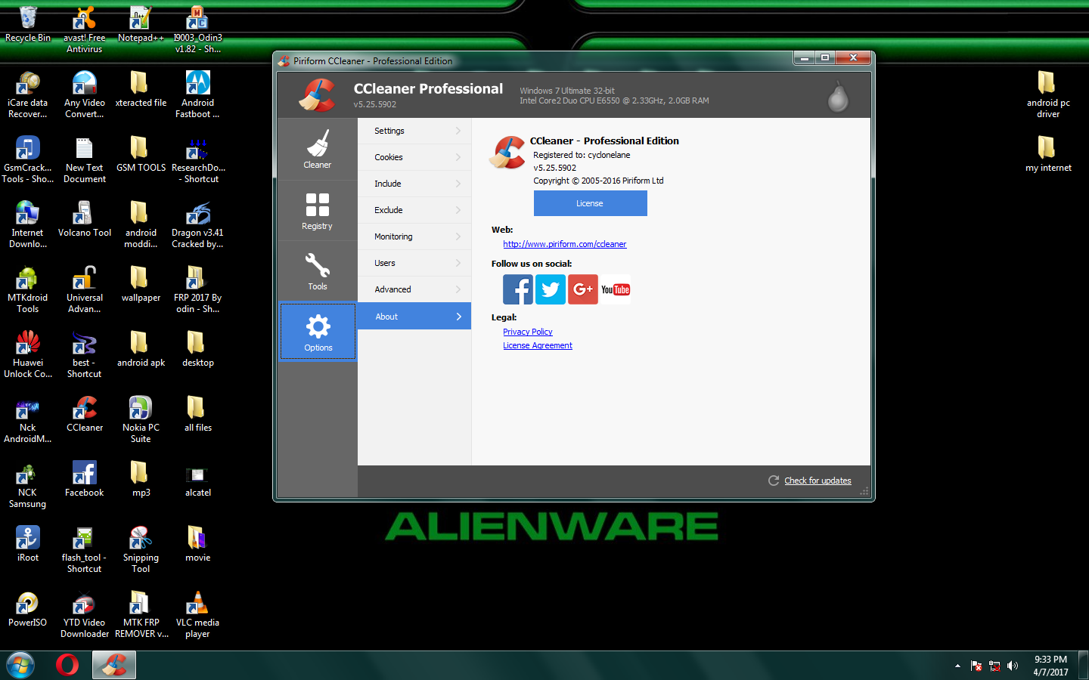Screen dimensions: 1089x680
Task: Open the Google Plus social icon
Action: tap(583, 289)
